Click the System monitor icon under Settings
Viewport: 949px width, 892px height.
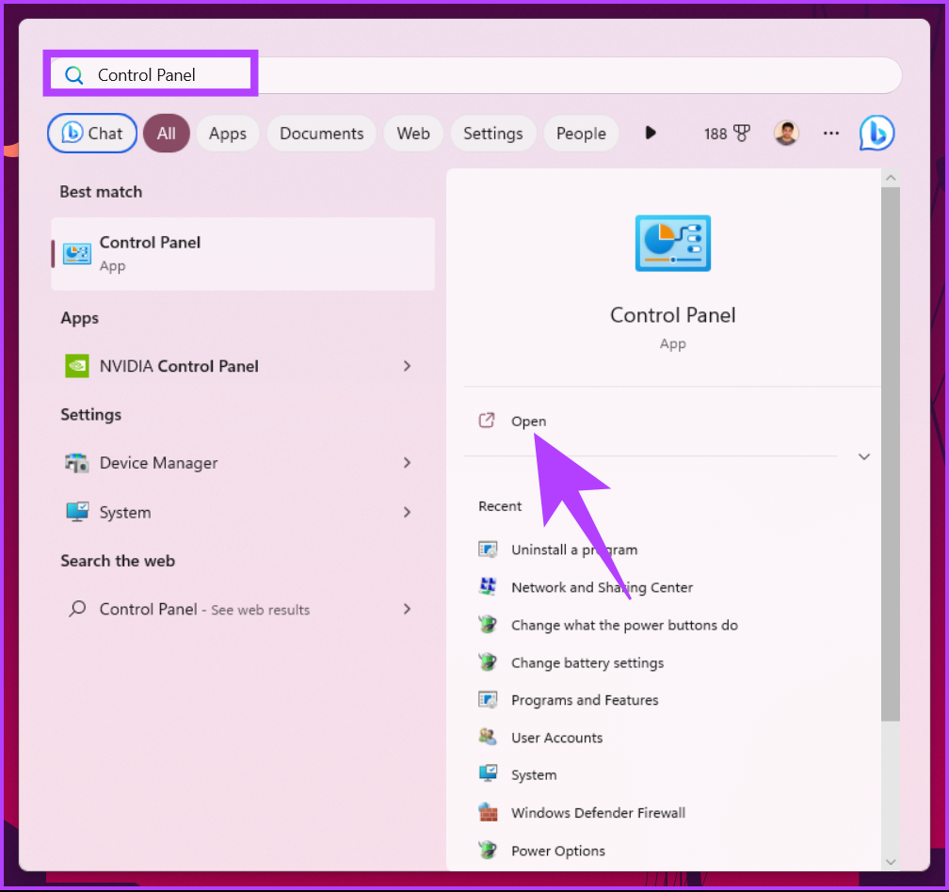[x=77, y=512]
